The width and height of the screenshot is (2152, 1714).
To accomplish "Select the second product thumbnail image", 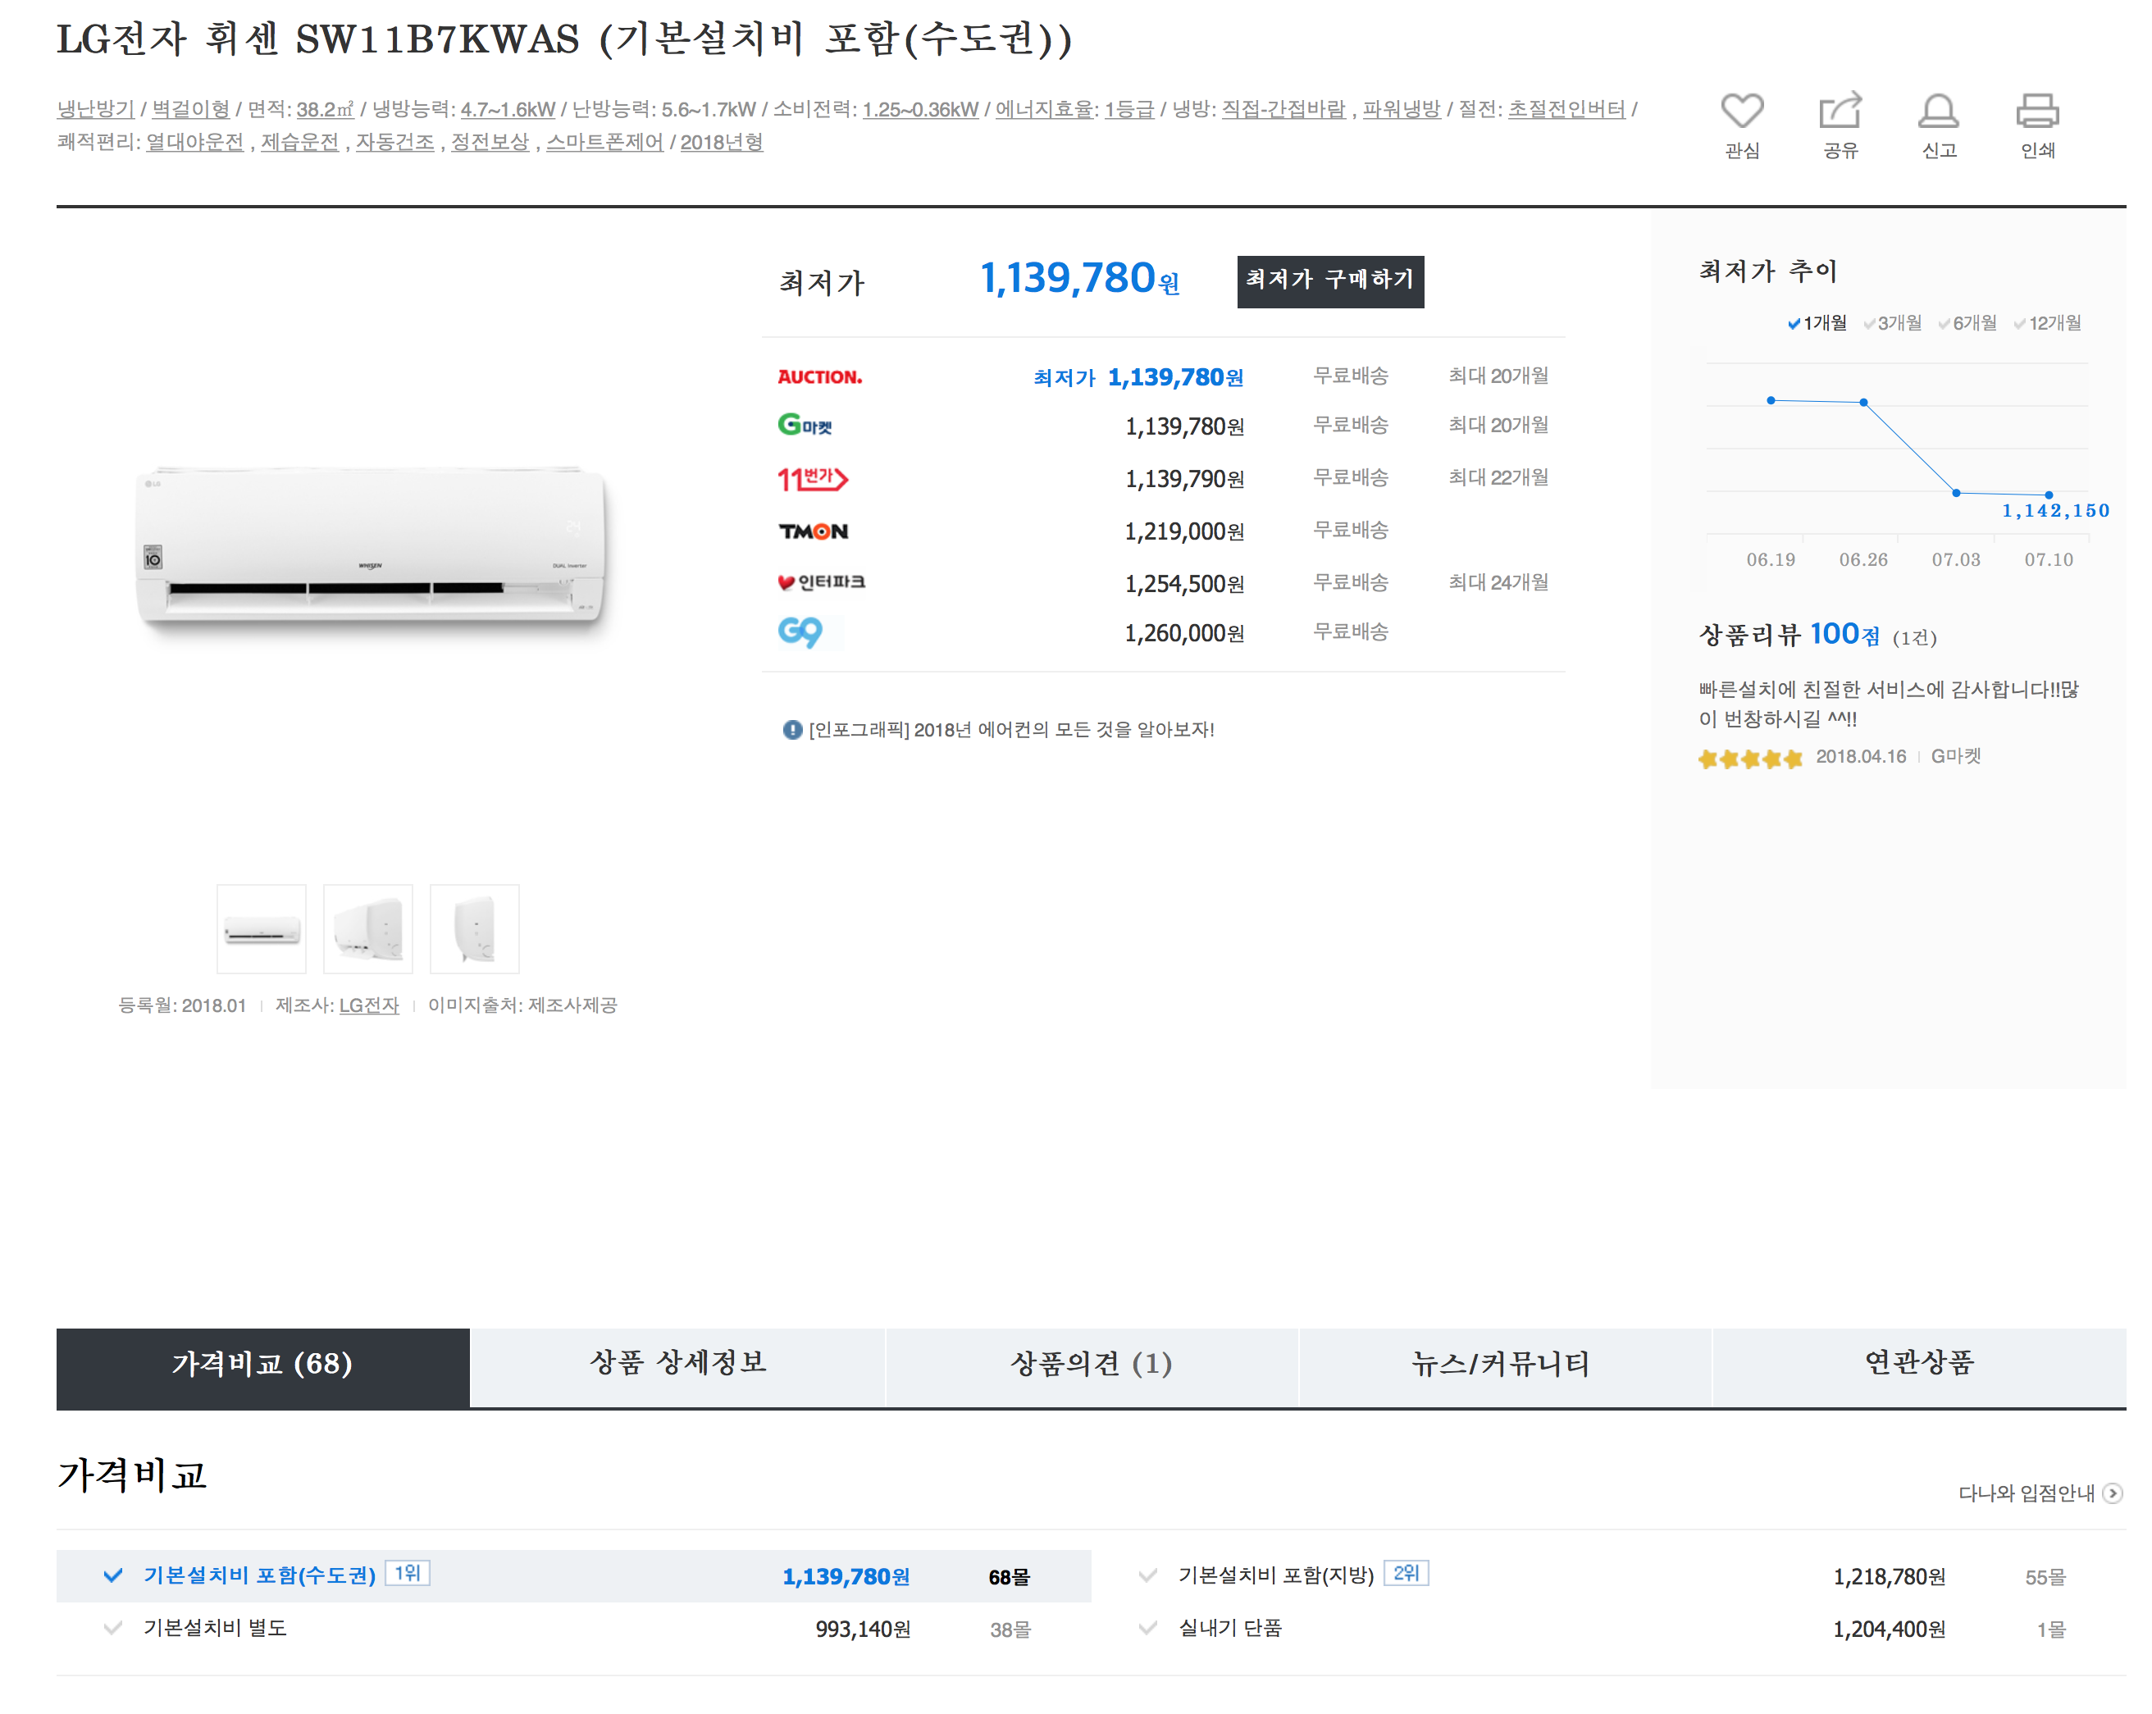I will pyautogui.click(x=367, y=928).
